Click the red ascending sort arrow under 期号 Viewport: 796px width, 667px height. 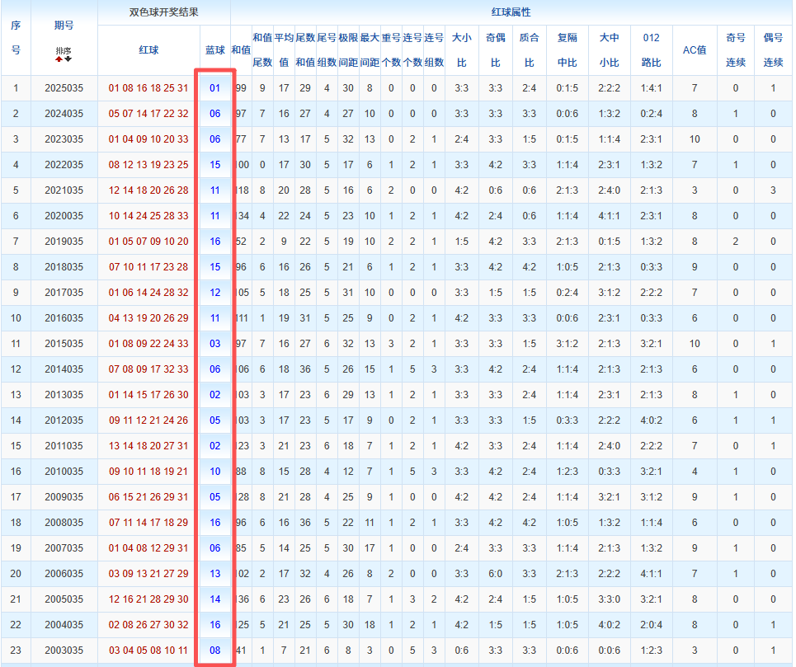pyautogui.click(x=59, y=59)
